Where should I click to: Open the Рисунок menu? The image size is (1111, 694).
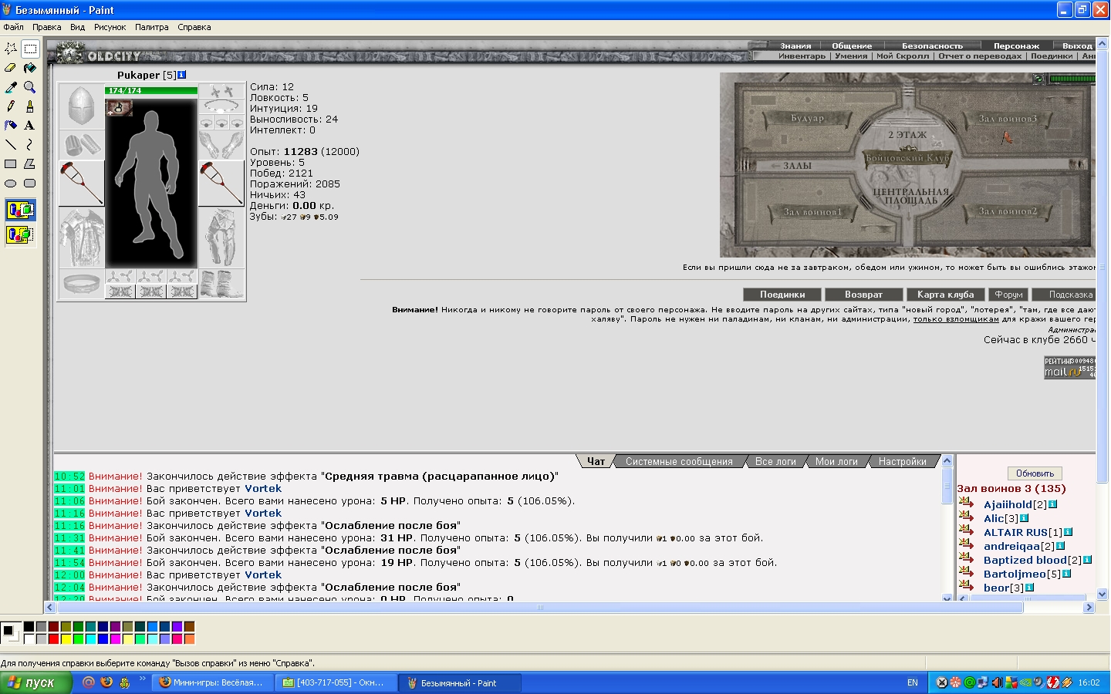110,27
